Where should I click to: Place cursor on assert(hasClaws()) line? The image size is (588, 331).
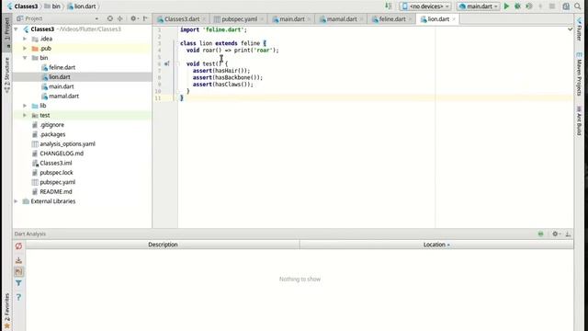coord(222,85)
